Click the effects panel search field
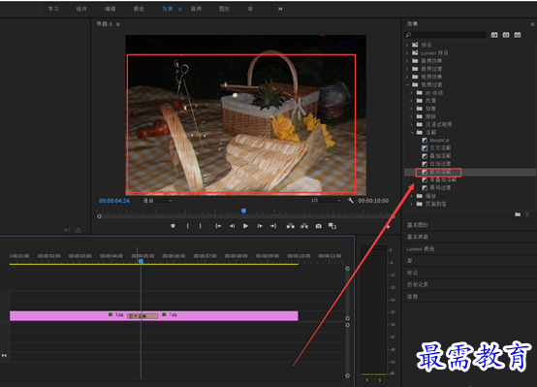The width and height of the screenshot is (537, 387). point(445,35)
